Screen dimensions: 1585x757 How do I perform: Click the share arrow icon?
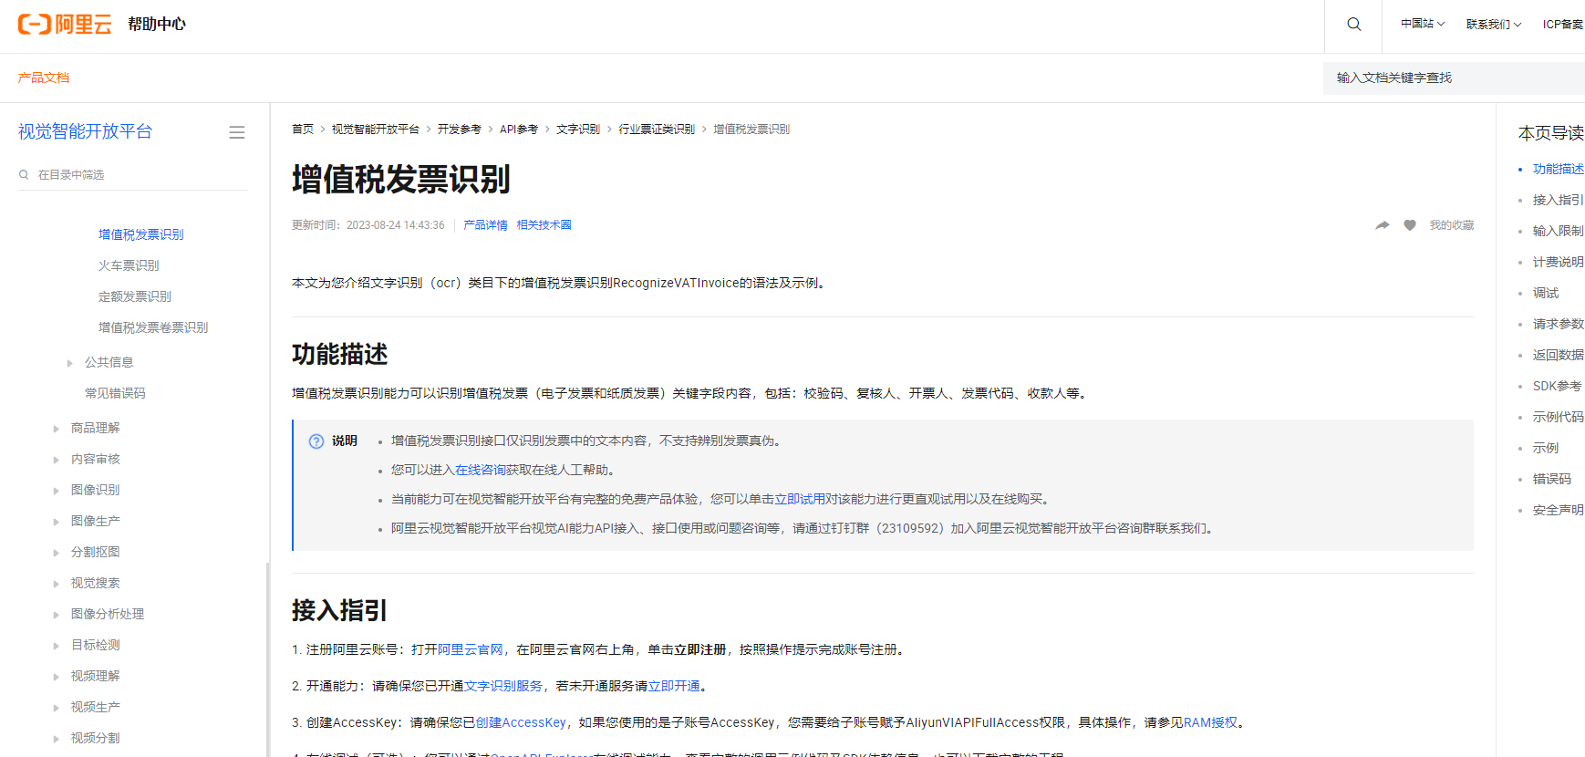pyautogui.click(x=1383, y=225)
